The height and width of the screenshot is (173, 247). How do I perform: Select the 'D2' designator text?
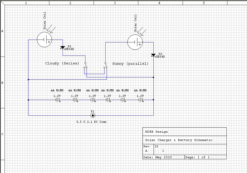tap(160, 54)
